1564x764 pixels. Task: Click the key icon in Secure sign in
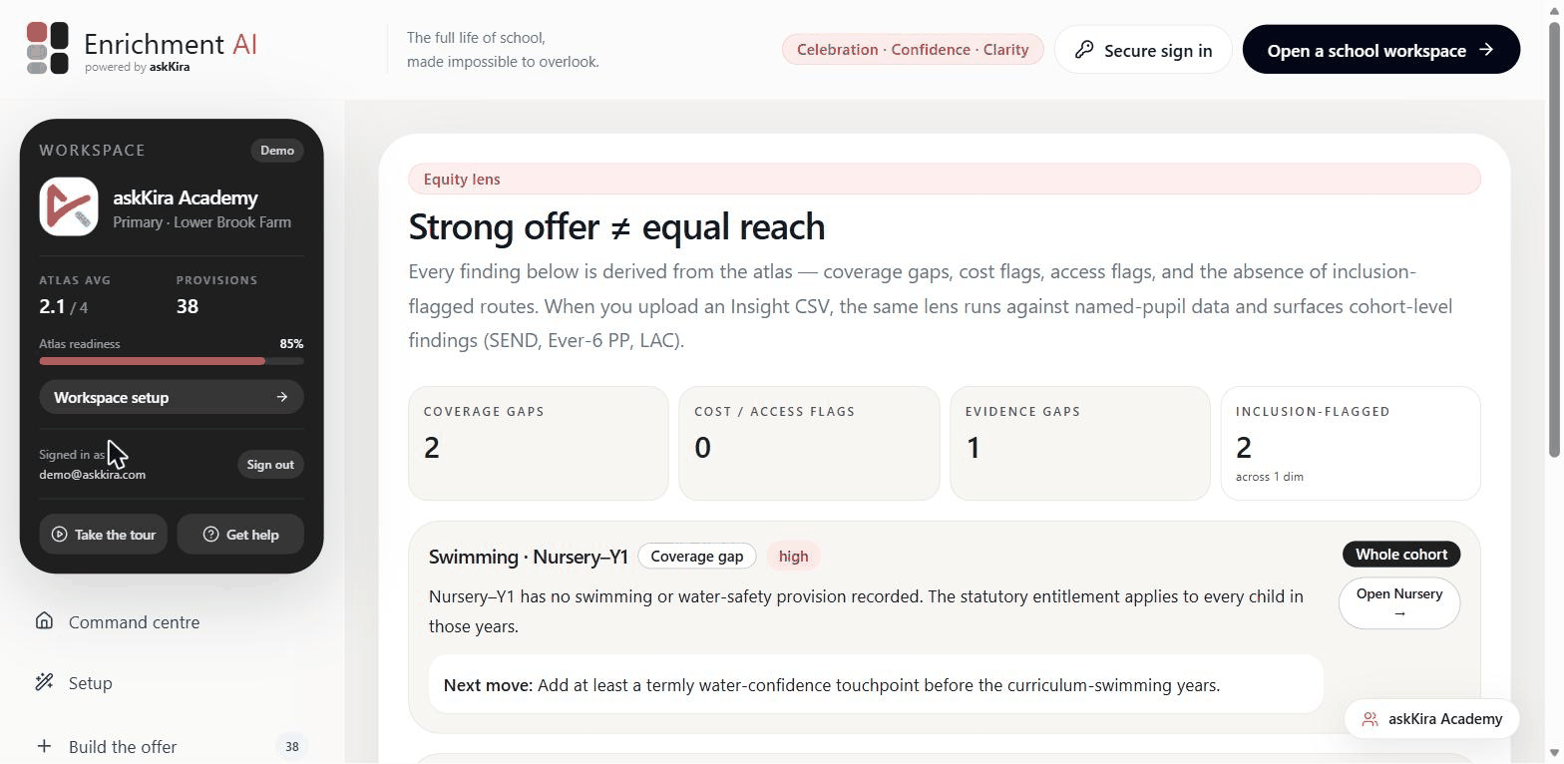coord(1084,50)
